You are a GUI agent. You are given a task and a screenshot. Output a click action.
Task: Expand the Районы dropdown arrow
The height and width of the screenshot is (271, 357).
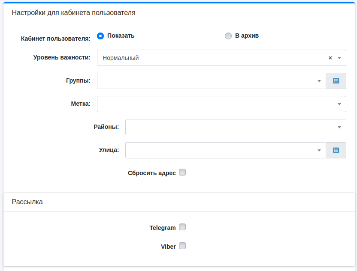pos(339,127)
